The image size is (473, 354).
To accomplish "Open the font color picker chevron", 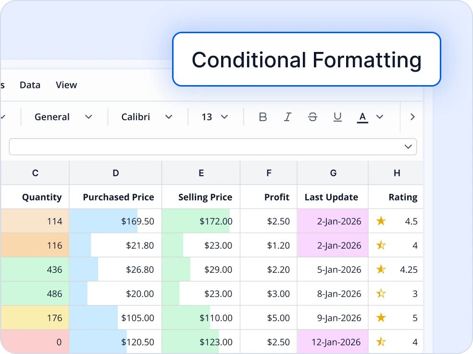I will 379,116.
